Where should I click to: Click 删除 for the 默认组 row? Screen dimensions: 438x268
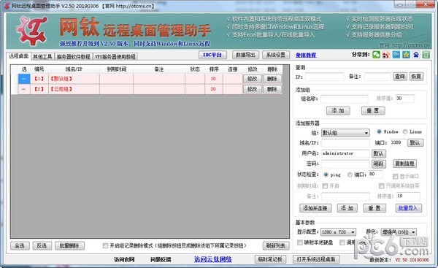point(272,79)
